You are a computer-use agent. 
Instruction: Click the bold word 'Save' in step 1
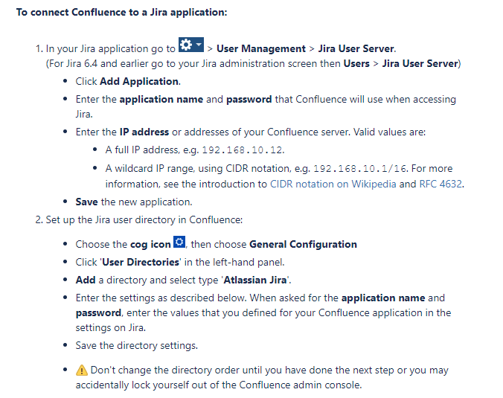(86, 202)
